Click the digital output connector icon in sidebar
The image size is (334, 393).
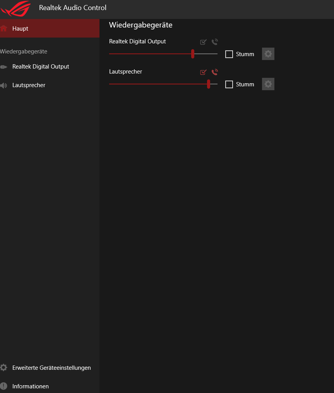3,67
